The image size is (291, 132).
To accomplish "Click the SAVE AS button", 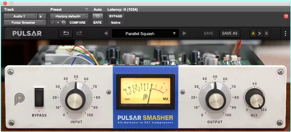I will [x=230, y=33].
